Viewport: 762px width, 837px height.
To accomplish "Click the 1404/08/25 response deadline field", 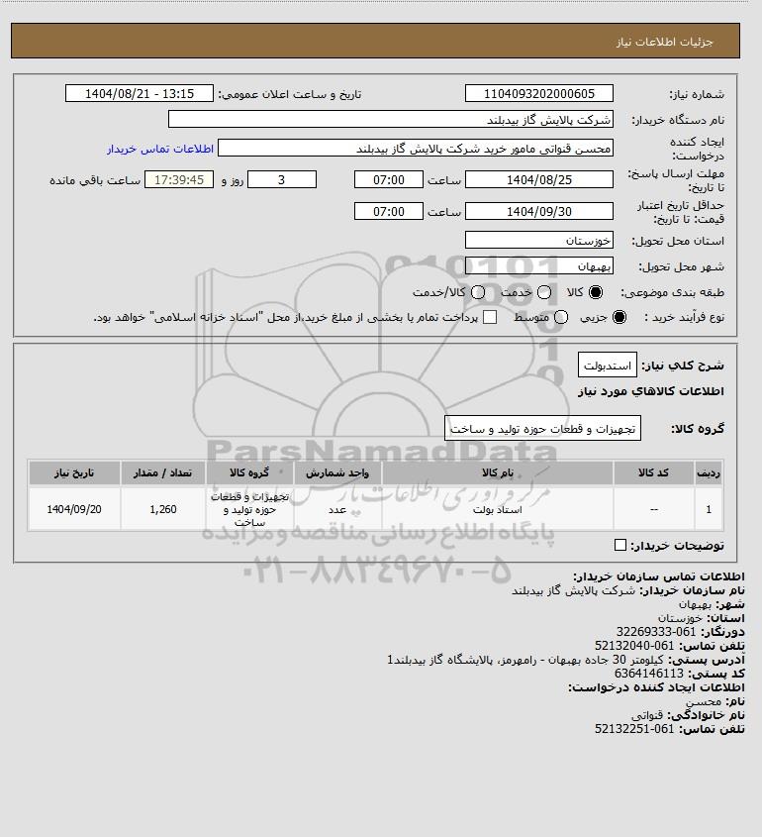I will (x=539, y=179).
